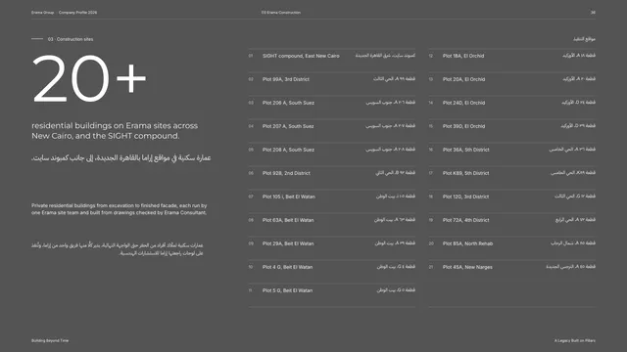Screen dimensions: 627x352
Task: Click the Arabic sentence beginning 'عمارة سكنية'
Action: (x=121, y=158)
